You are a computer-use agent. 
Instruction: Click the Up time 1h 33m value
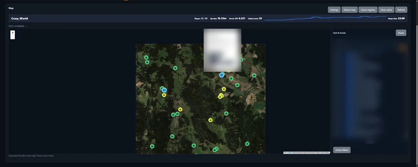pos(218,18)
